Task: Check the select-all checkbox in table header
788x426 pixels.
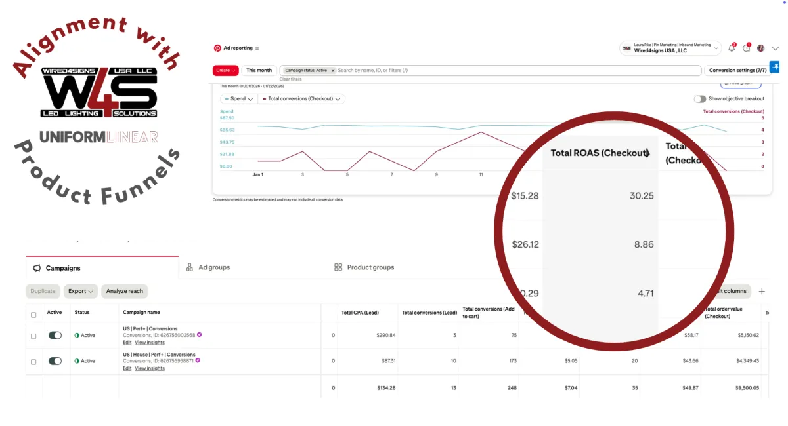Action: (x=33, y=315)
